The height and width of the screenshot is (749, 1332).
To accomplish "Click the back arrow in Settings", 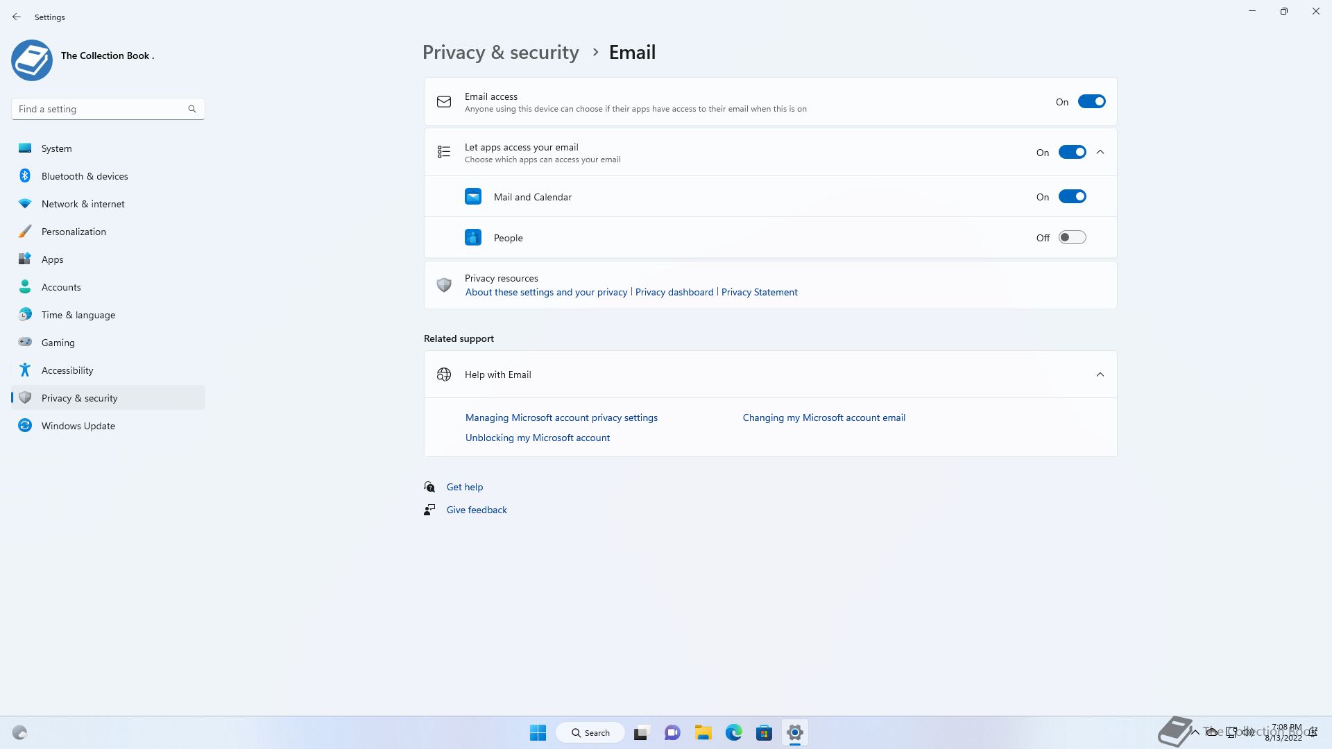I will click(17, 17).
